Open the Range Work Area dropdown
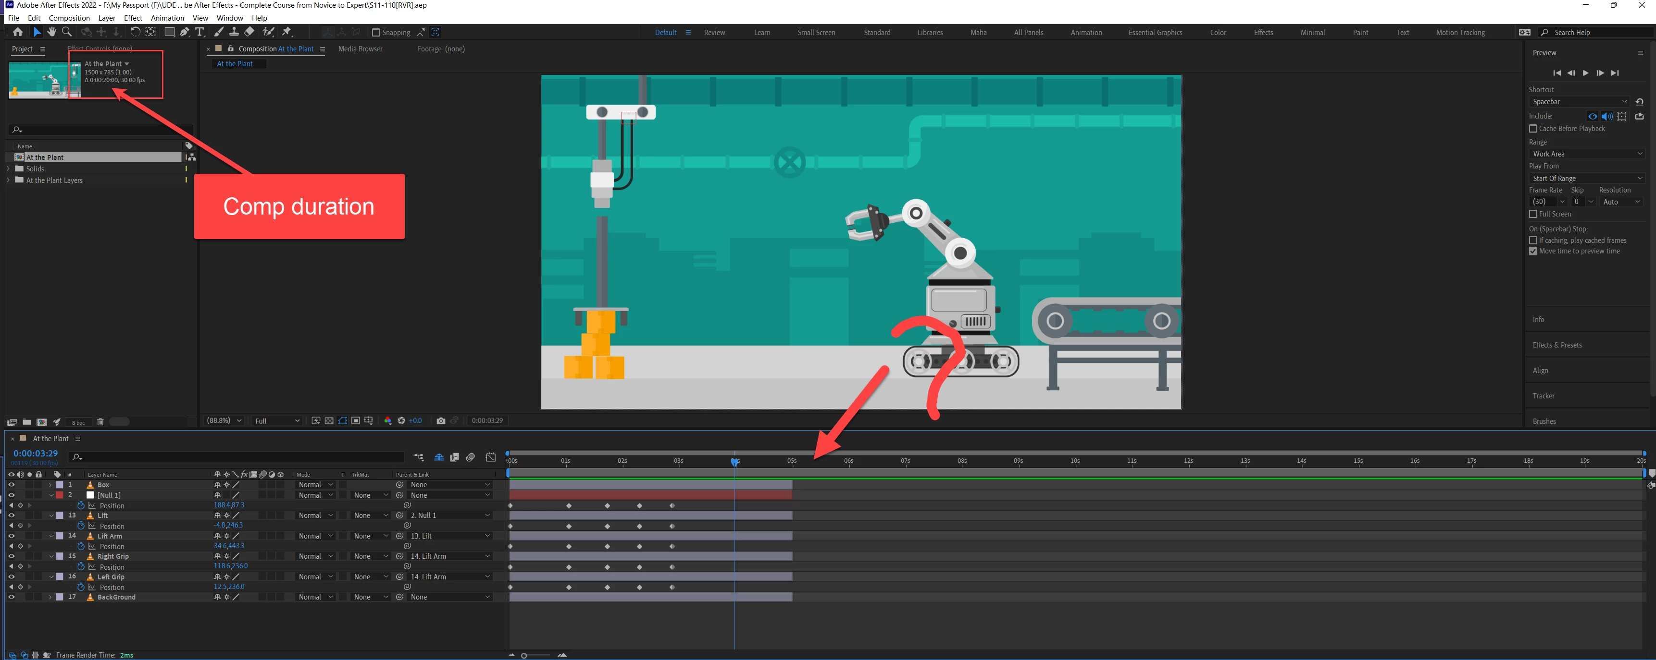1656x660 pixels. pos(1587,154)
